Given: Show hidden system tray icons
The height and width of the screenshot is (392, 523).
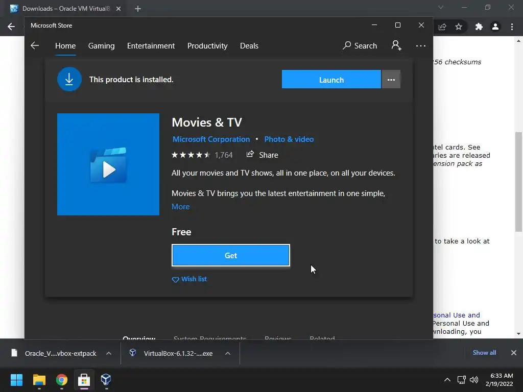Looking at the screenshot, I should click(447, 380).
